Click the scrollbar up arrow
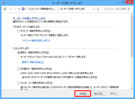 [x=132, y=15]
